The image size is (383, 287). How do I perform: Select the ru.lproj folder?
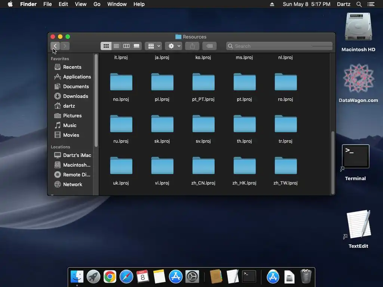[x=121, y=124]
